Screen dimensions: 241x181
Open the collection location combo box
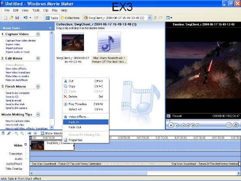pyautogui.click(x=117, y=18)
